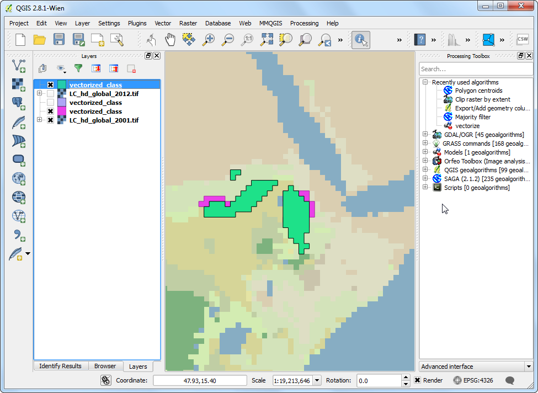The height and width of the screenshot is (393, 538).
Task: Enable visibility of LC_hd_global_2012.tif layer
Action: click(x=50, y=94)
